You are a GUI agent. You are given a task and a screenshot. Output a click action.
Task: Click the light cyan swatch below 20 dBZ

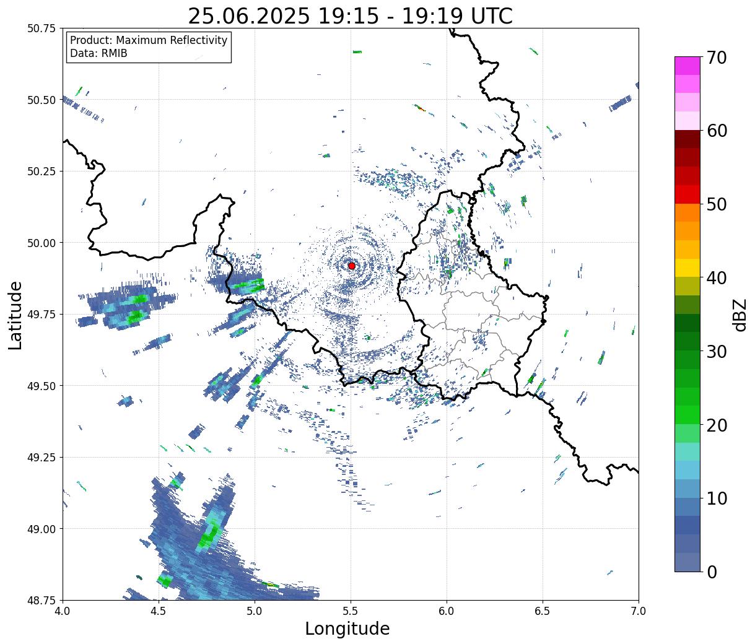[x=687, y=451]
